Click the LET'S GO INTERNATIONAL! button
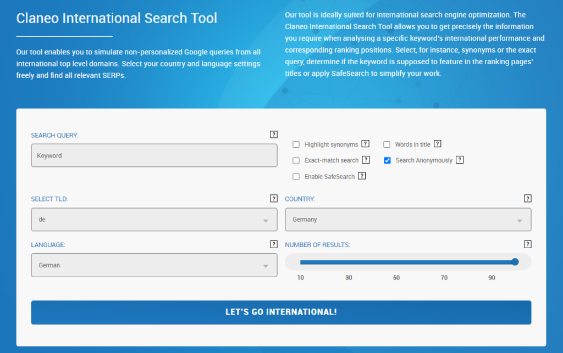The width and height of the screenshot is (563, 353). pyautogui.click(x=281, y=312)
